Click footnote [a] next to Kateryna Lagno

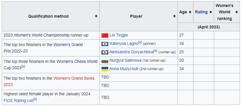(140, 42)
